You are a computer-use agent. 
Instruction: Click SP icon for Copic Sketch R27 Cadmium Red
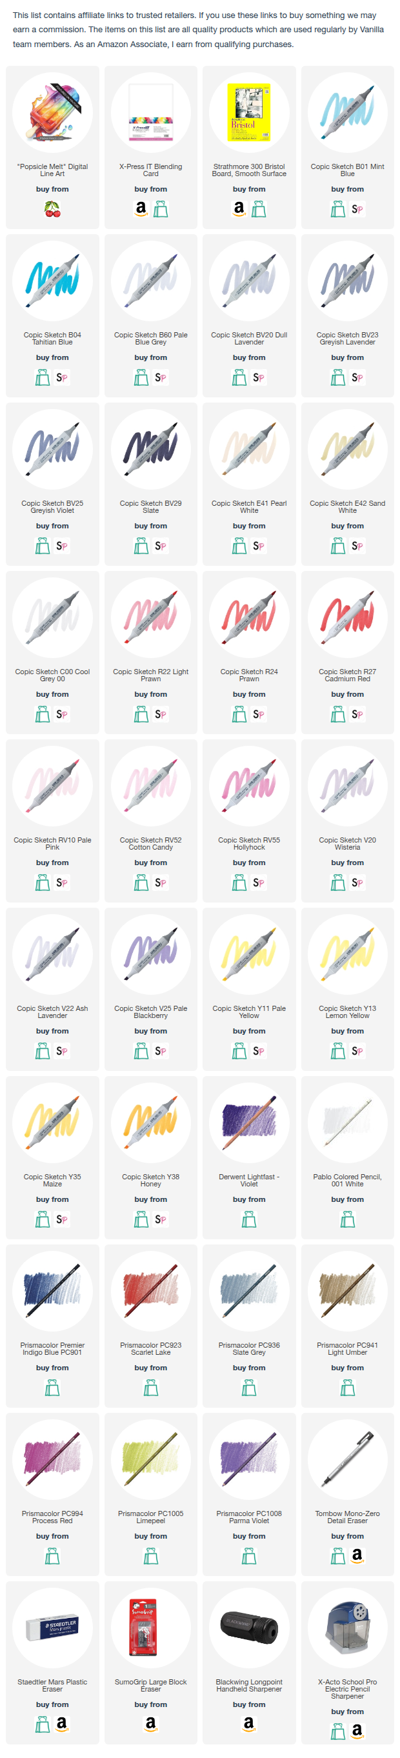pos(357,714)
